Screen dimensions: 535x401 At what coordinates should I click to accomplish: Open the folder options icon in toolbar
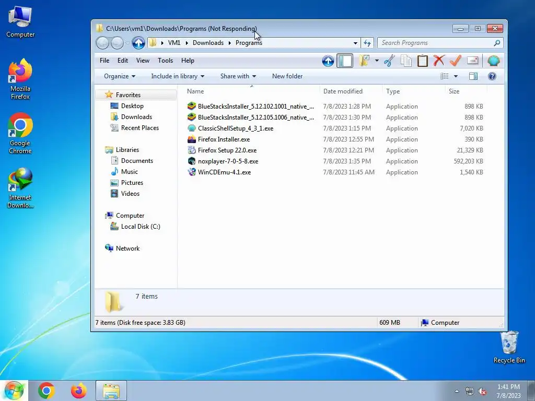364,61
